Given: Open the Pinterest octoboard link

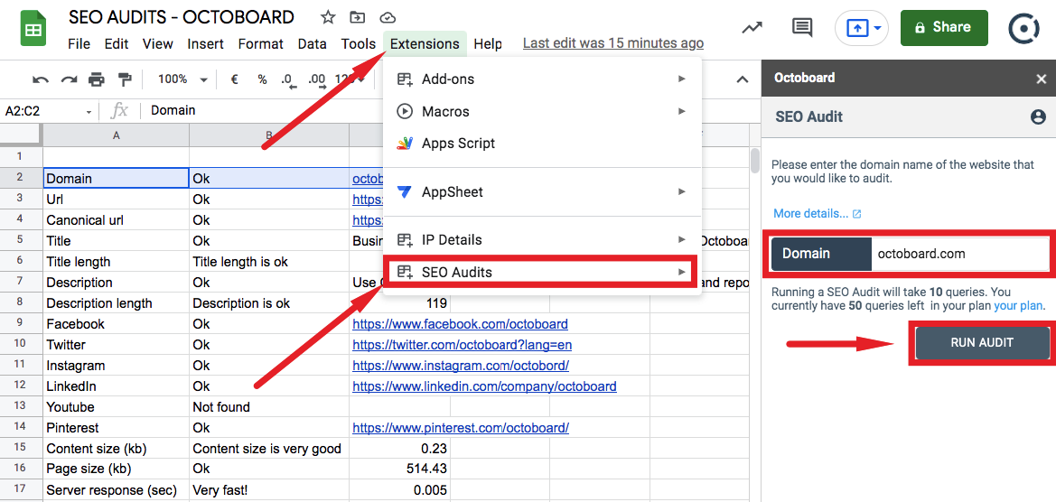Looking at the screenshot, I should pyautogui.click(x=461, y=428).
